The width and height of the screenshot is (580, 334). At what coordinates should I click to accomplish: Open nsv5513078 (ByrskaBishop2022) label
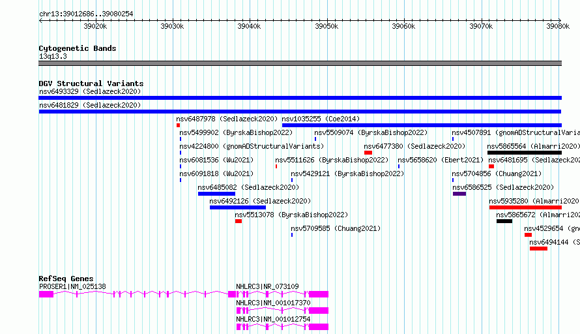tap(291, 215)
